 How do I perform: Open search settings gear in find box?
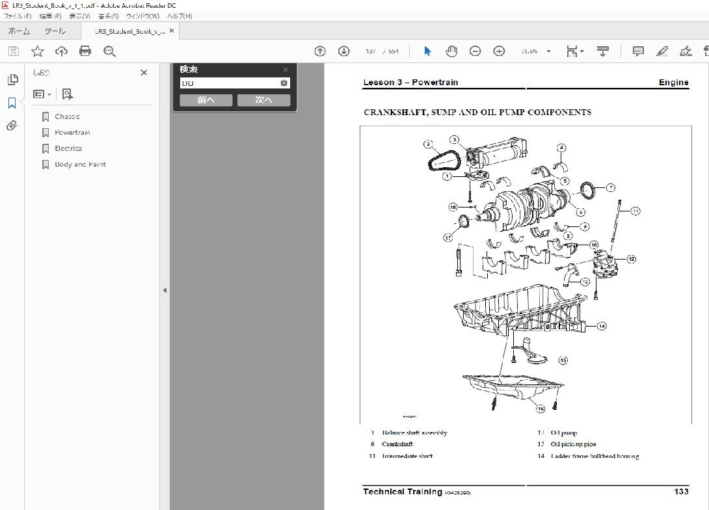tap(284, 83)
